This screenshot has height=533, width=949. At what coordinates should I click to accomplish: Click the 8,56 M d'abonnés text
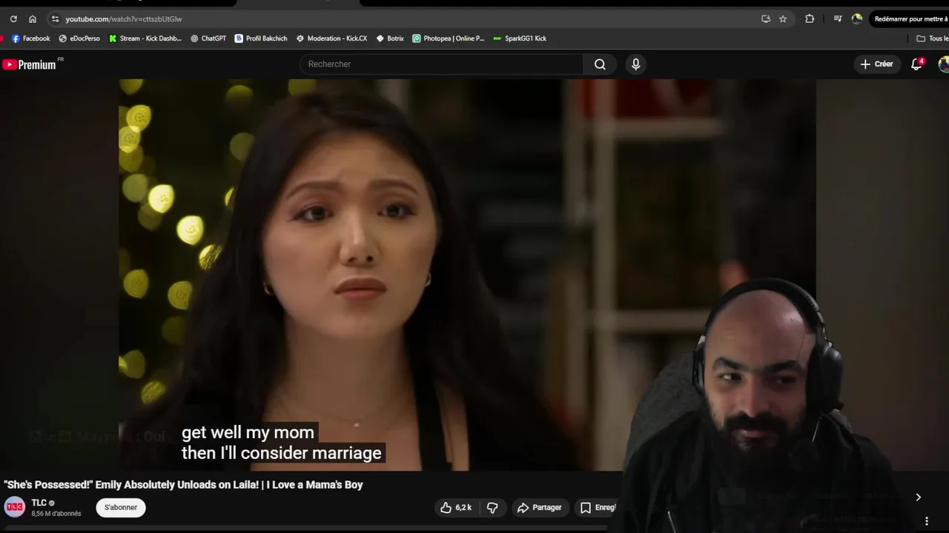[56, 514]
